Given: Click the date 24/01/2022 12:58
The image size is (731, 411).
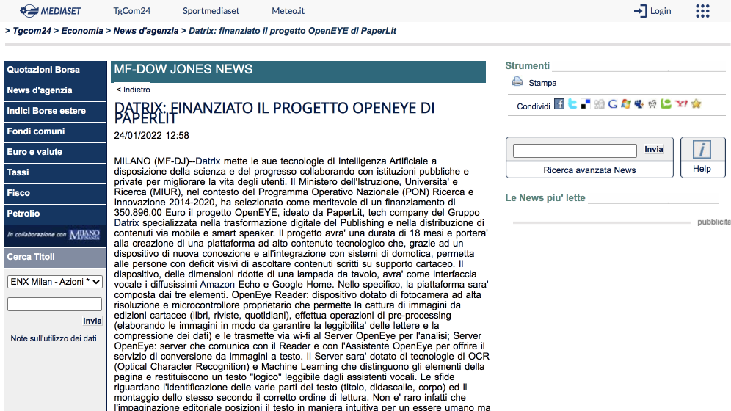Looking at the screenshot, I should point(151,136).
